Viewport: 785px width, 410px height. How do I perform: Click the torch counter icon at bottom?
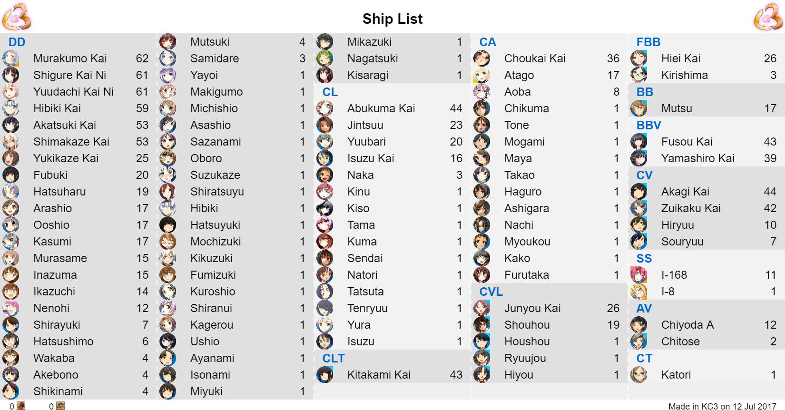click(x=60, y=406)
